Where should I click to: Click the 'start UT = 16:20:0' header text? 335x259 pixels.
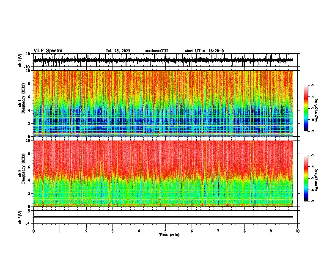coord(204,51)
